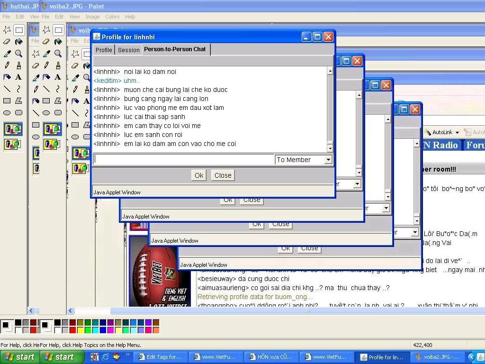Enable opaque selection option in huthai.JPG toolbox
This screenshot has height=364, width=485.
coord(13,129)
